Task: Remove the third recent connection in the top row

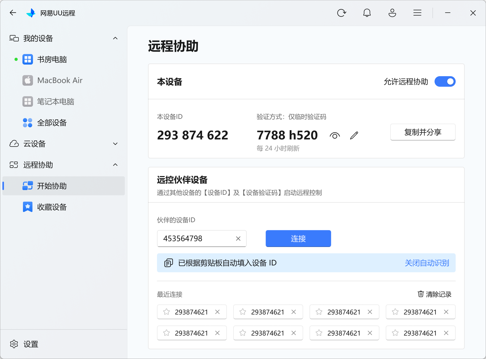Action: pos(370,312)
